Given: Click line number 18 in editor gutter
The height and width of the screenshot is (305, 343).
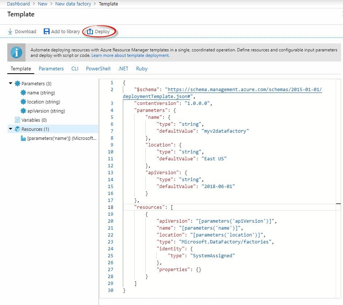Looking at the screenshot, I should pyautogui.click(x=110, y=207).
